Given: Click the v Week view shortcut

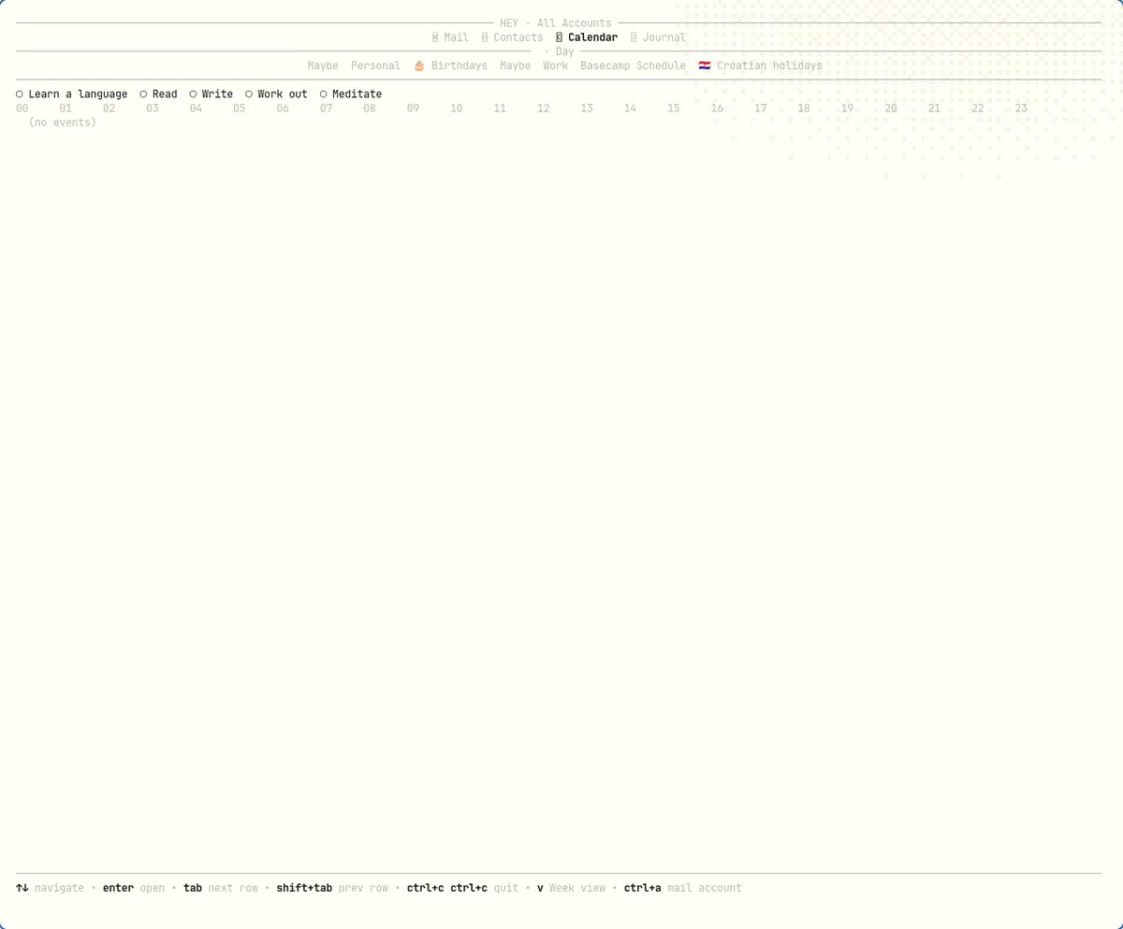Looking at the screenshot, I should pos(572,888).
